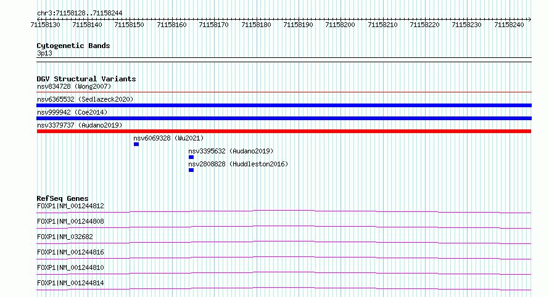Click ruler position 71158210

point(382,25)
